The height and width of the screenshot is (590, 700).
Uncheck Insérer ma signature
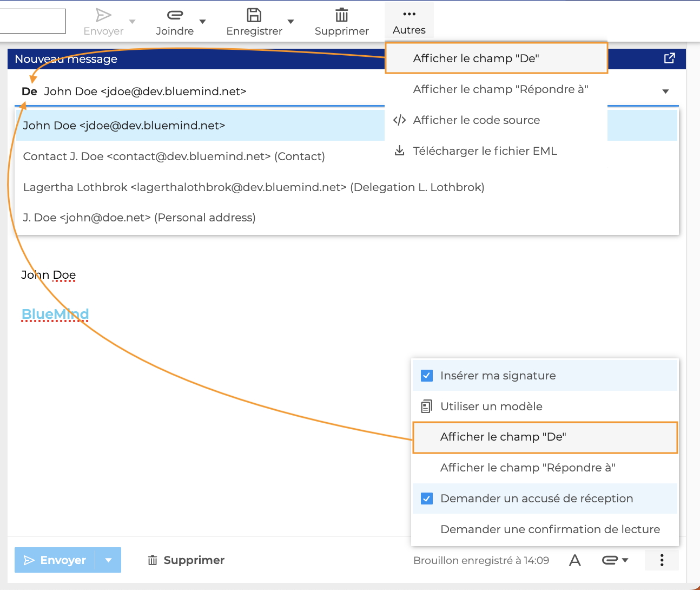[427, 376]
